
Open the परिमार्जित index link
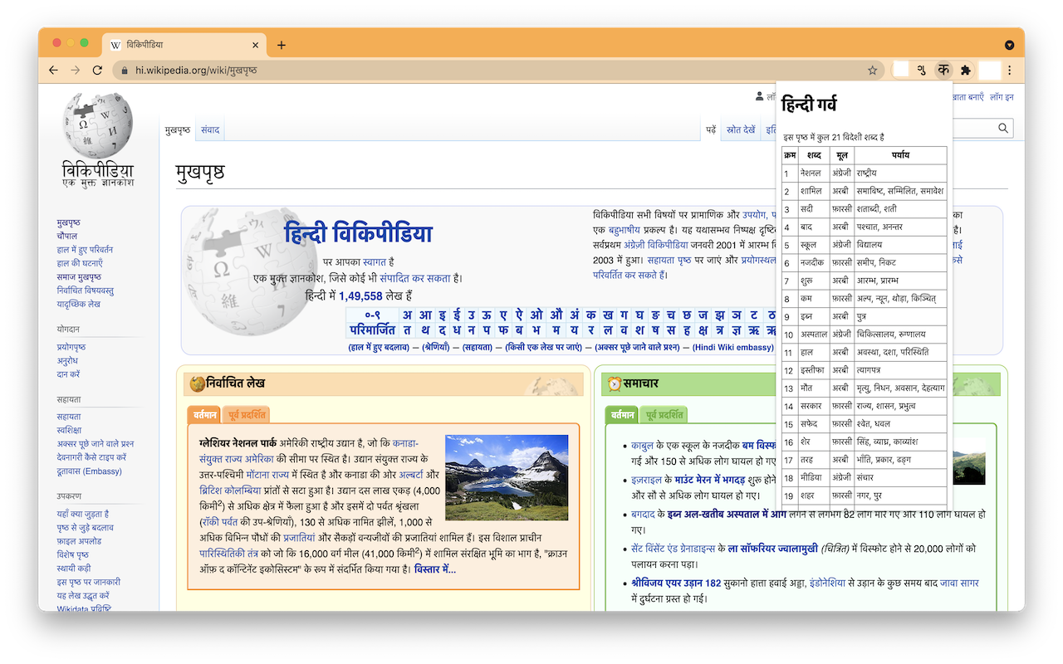[x=372, y=330]
